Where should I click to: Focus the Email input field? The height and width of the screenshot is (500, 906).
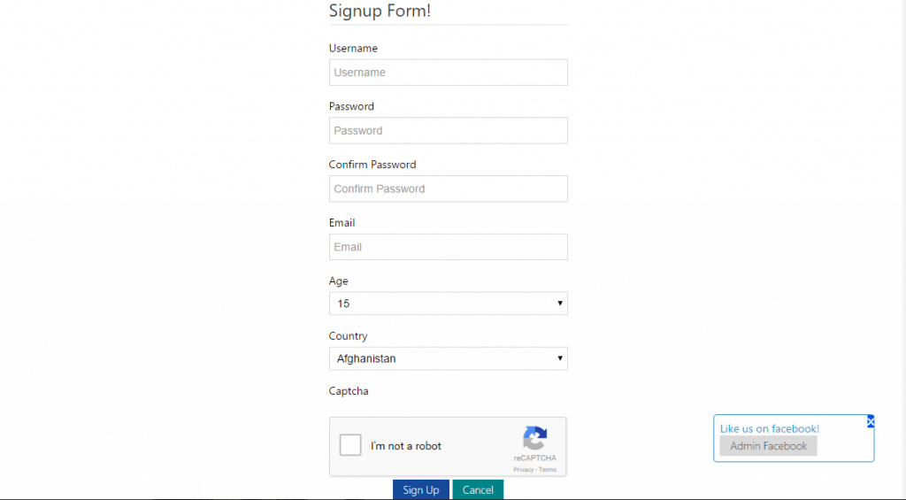point(449,247)
